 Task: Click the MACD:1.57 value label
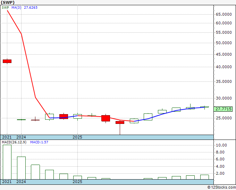(39, 142)
